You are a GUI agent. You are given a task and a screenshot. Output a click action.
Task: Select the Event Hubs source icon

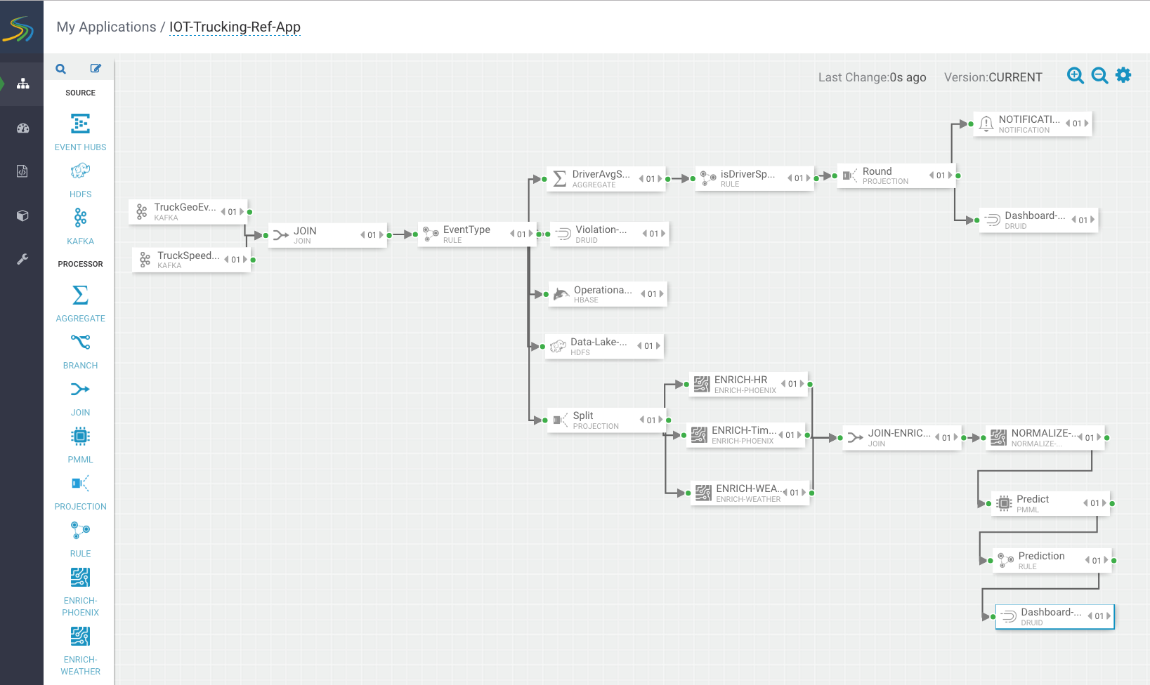[80, 124]
